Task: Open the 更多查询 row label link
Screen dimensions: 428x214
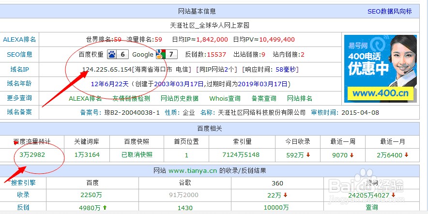Action: click(19, 98)
